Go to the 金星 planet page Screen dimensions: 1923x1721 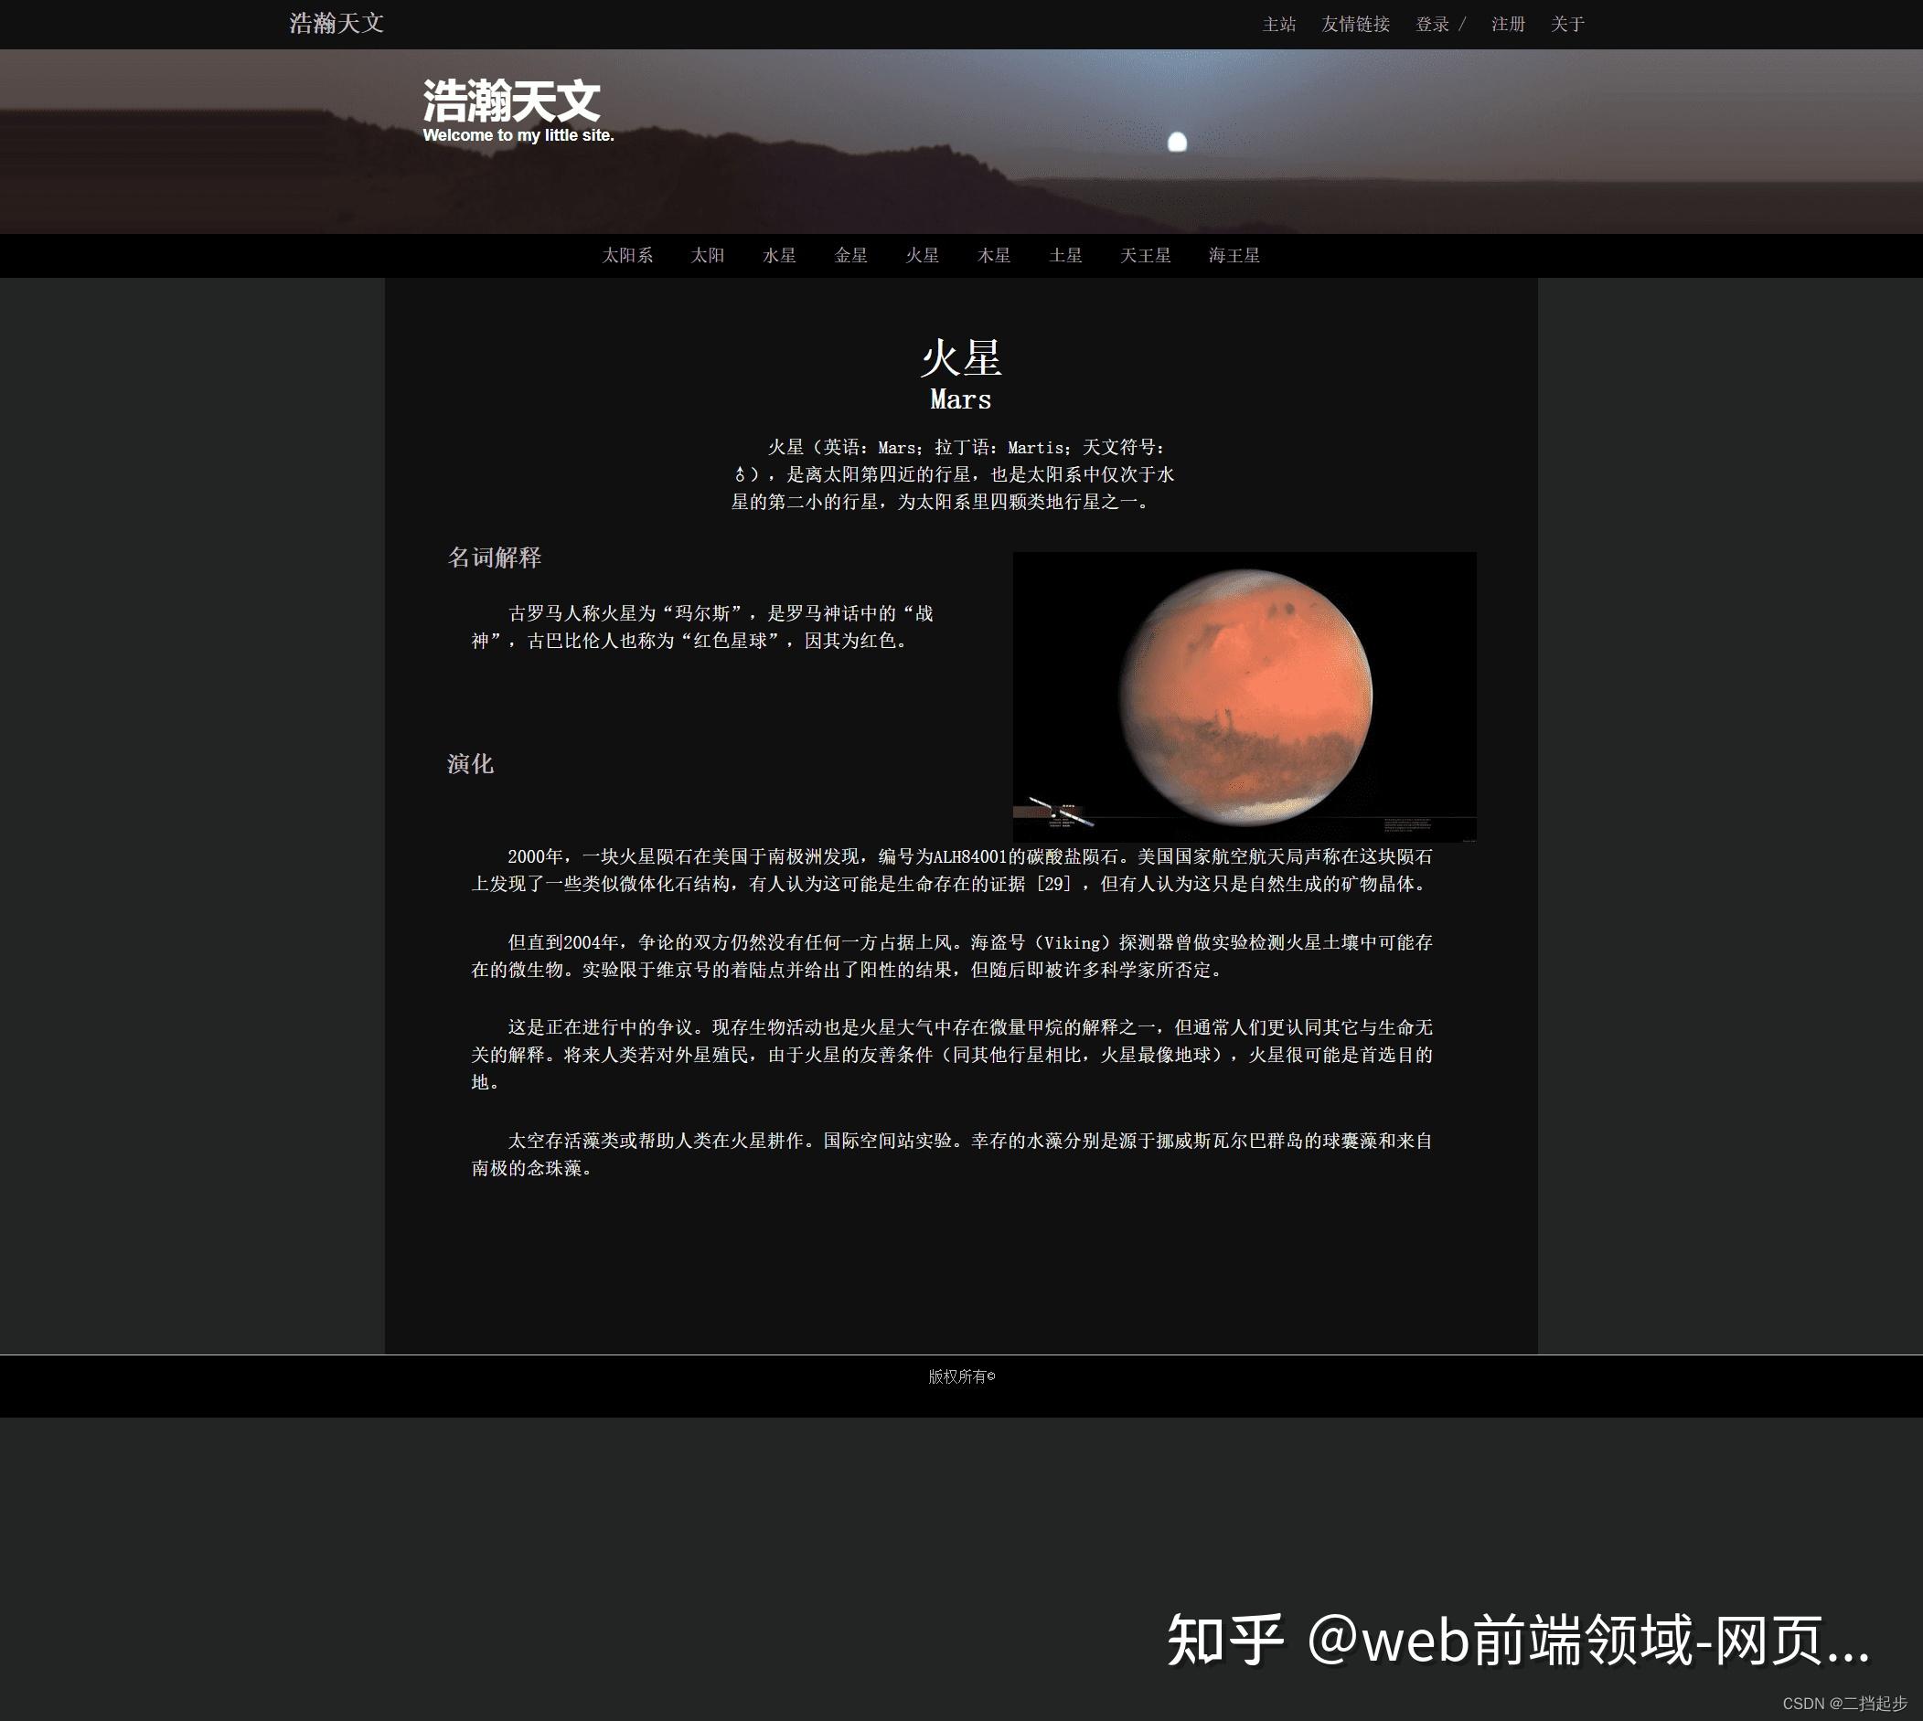(x=850, y=255)
